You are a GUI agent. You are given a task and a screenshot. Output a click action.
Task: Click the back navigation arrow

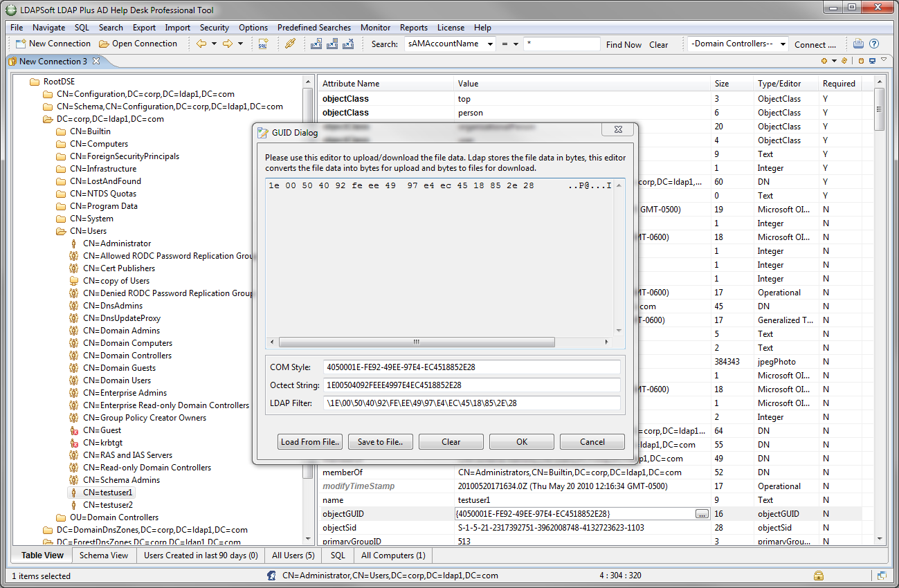point(201,44)
